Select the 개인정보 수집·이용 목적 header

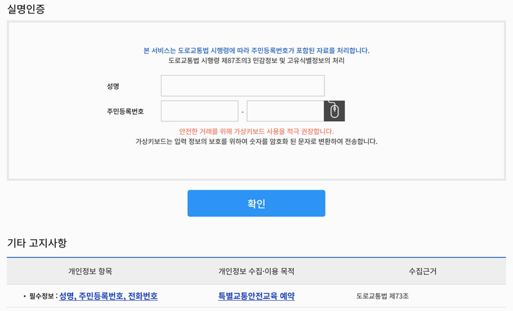(x=256, y=271)
